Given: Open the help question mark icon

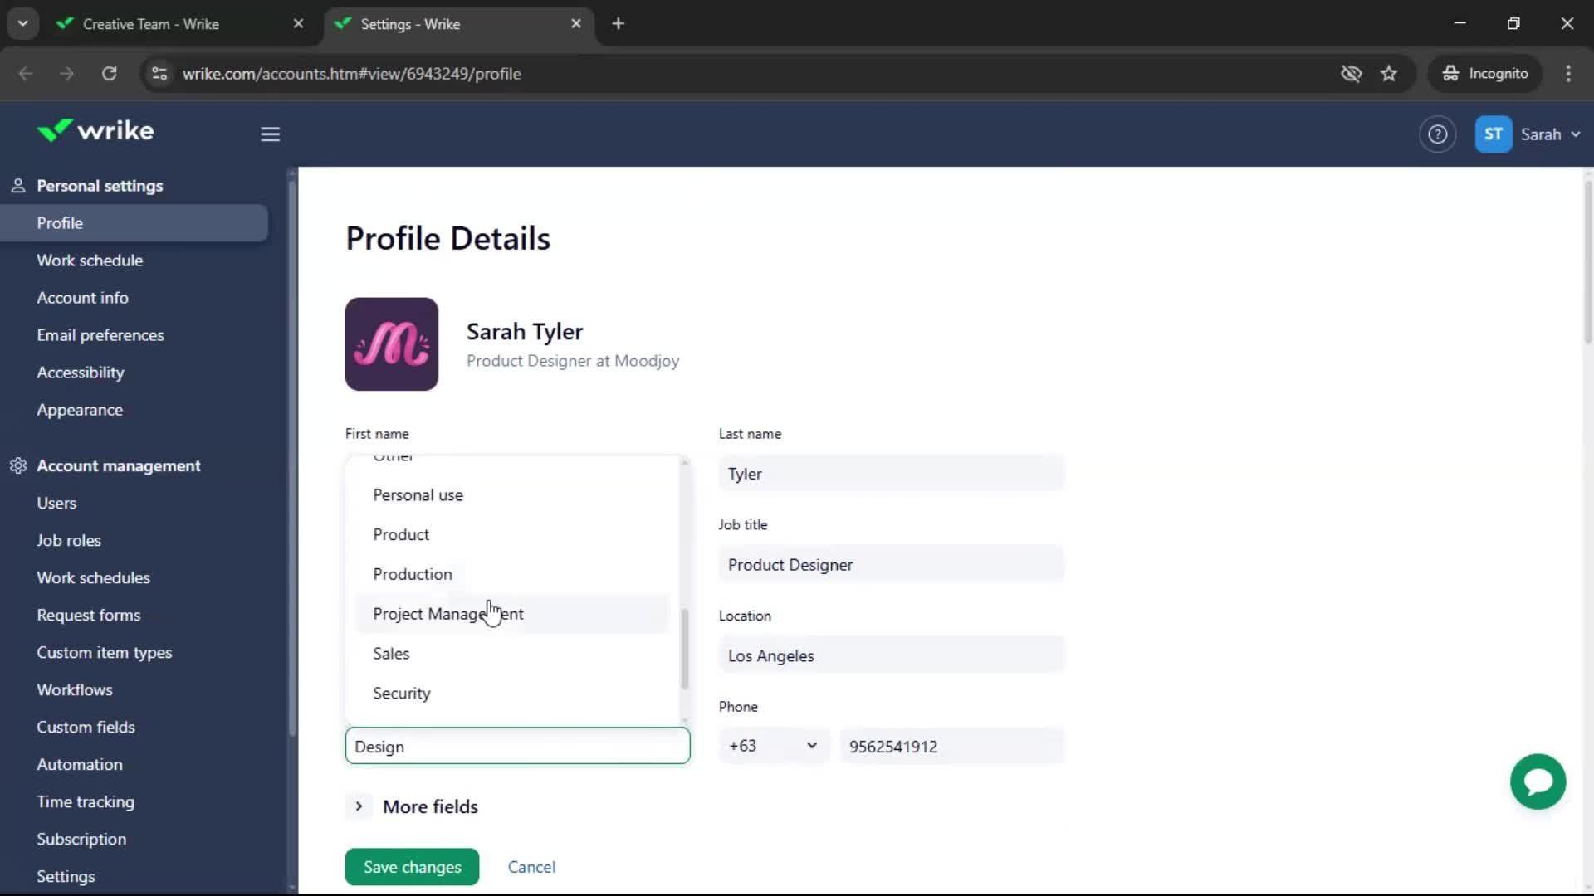Looking at the screenshot, I should (x=1437, y=134).
